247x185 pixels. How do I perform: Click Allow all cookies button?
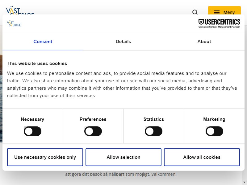[x=202, y=157]
